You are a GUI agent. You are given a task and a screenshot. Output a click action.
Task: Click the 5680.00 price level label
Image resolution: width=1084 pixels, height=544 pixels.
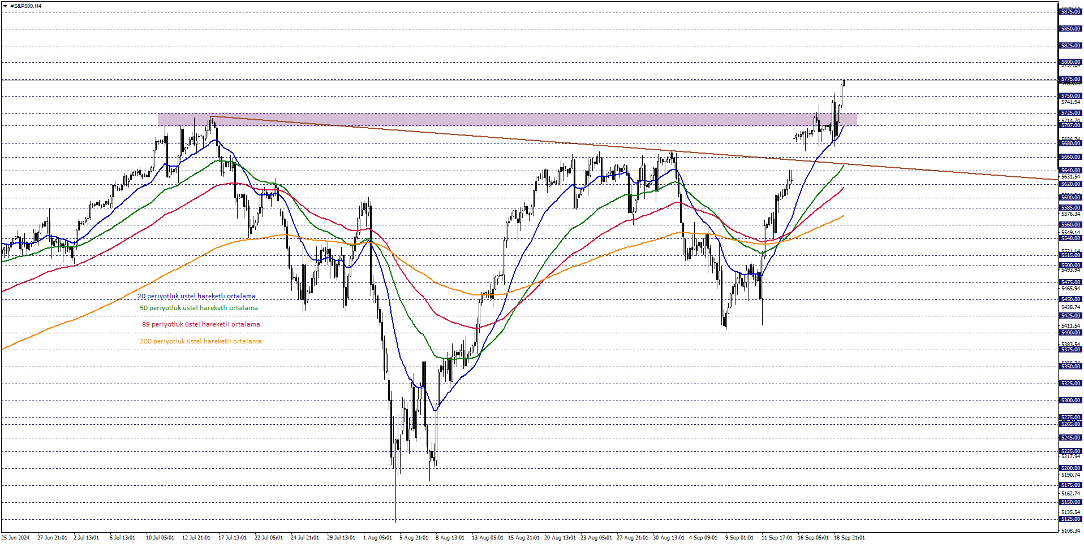point(1070,143)
